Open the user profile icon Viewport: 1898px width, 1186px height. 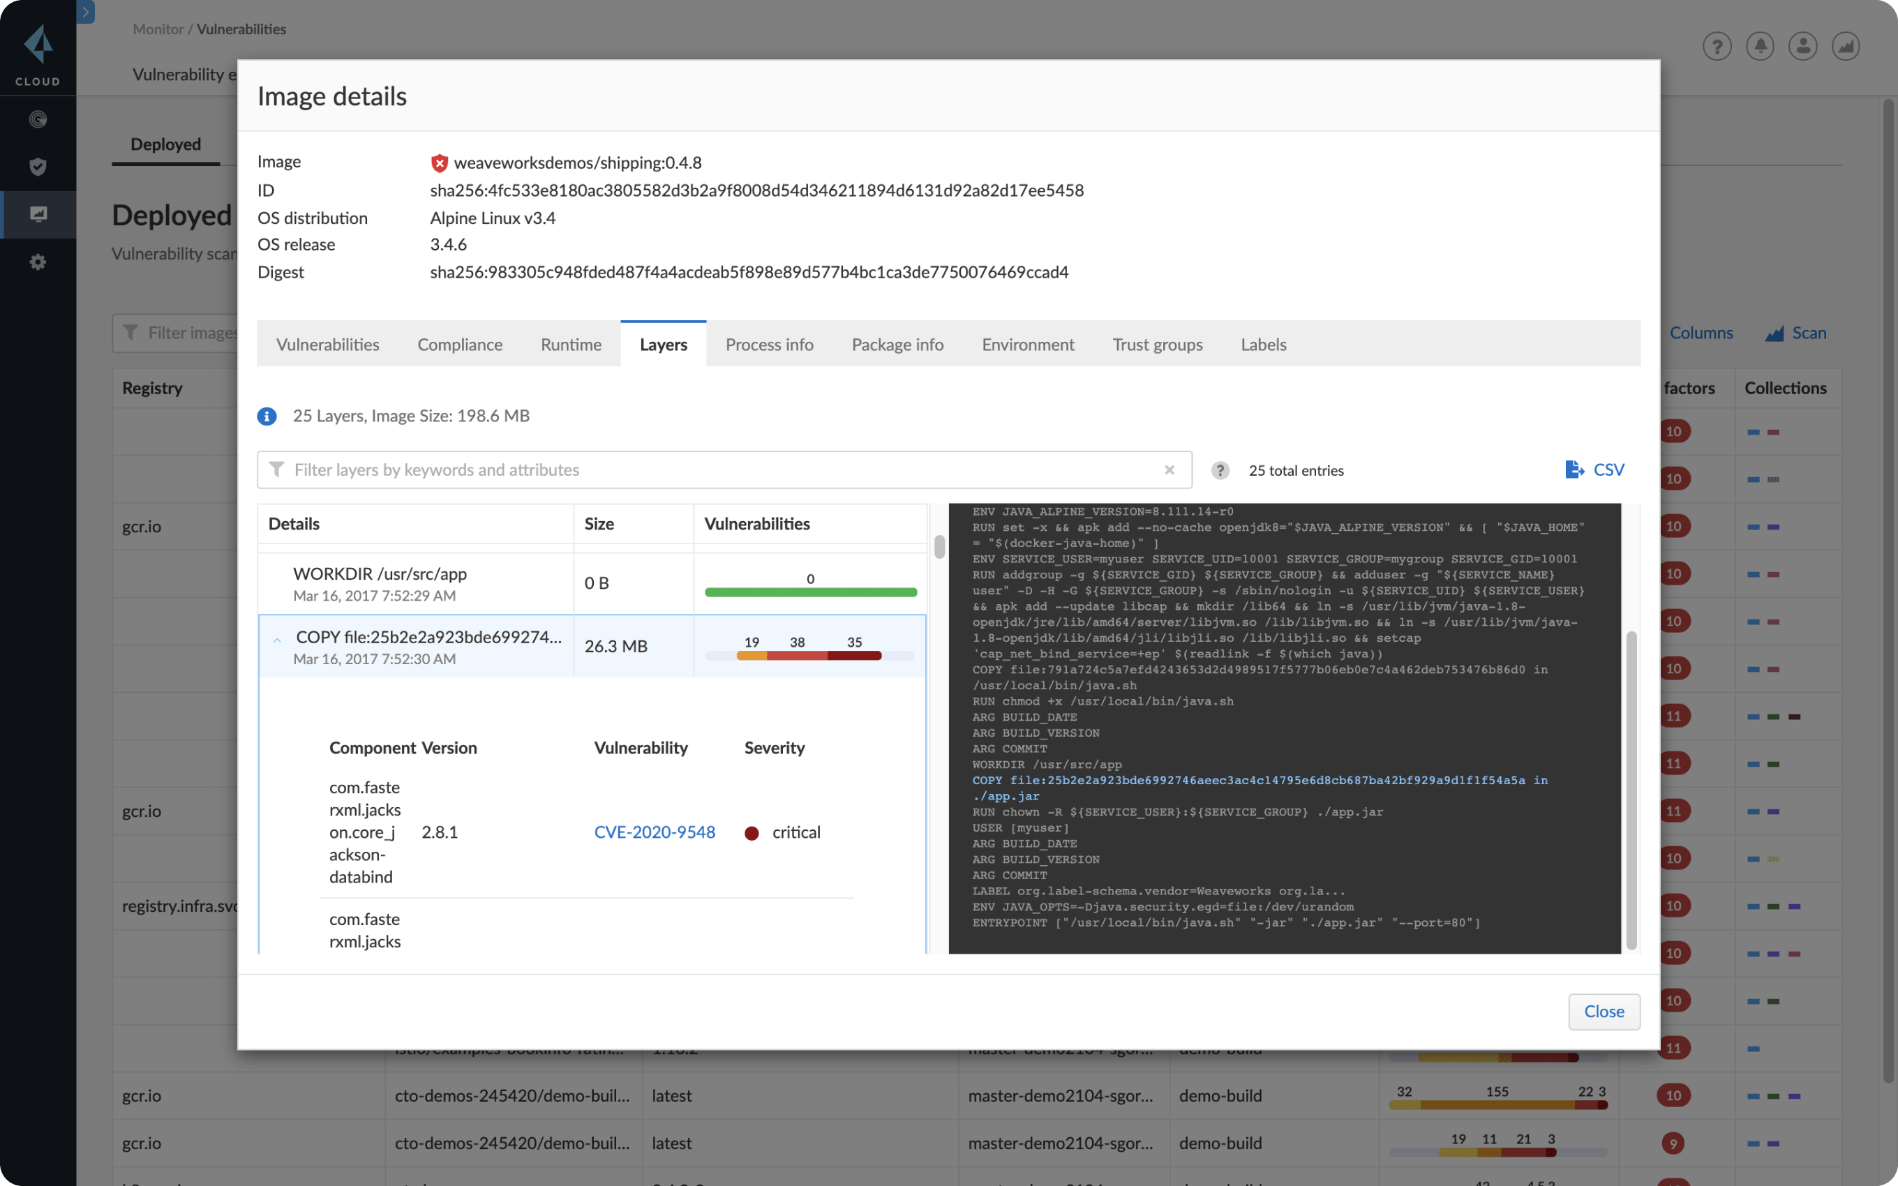point(1802,46)
